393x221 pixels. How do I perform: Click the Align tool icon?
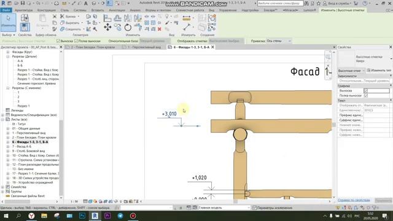coord(107,18)
